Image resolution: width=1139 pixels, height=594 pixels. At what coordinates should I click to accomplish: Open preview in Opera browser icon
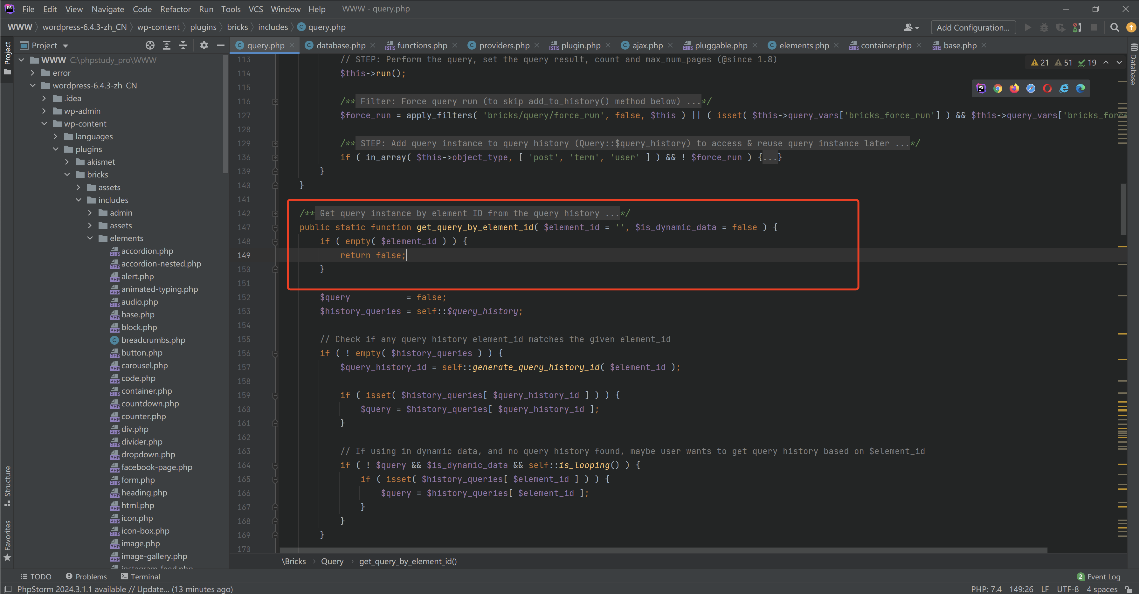[x=1047, y=88]
